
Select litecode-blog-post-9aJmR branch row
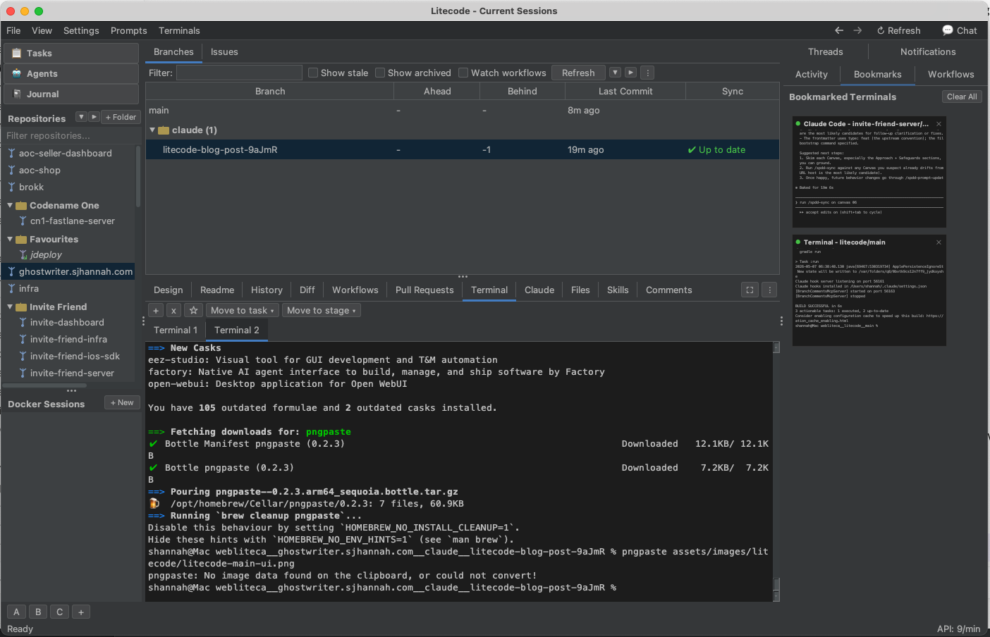[x=462, y=149]
